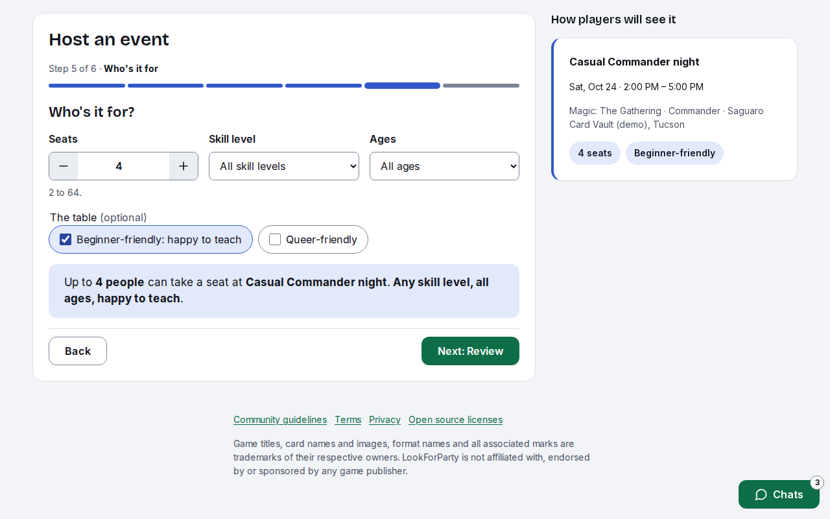830x519 pixels.
Task: Open the Community guidelines link
Action: [x=280, y=420]
